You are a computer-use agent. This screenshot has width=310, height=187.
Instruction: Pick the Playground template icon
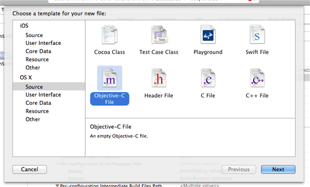click(208, 35)
